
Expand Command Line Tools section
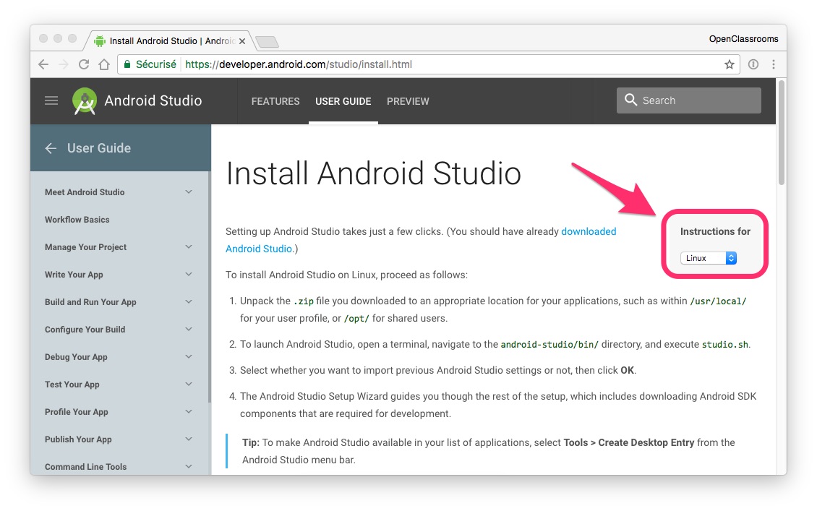pyautogui.click(x=189, y=467)
